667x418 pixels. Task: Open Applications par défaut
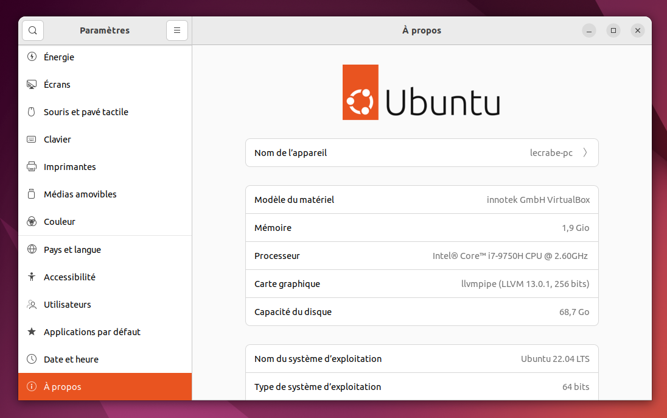click(105, 331)
